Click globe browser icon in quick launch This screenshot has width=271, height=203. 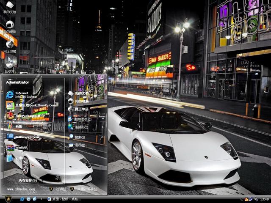[x=28, y=199]
